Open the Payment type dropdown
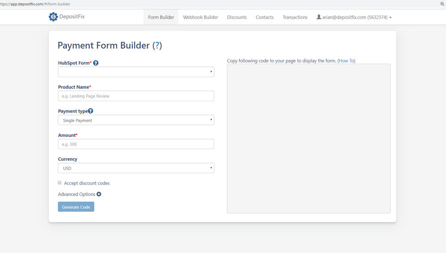 [x=136, y=120]
